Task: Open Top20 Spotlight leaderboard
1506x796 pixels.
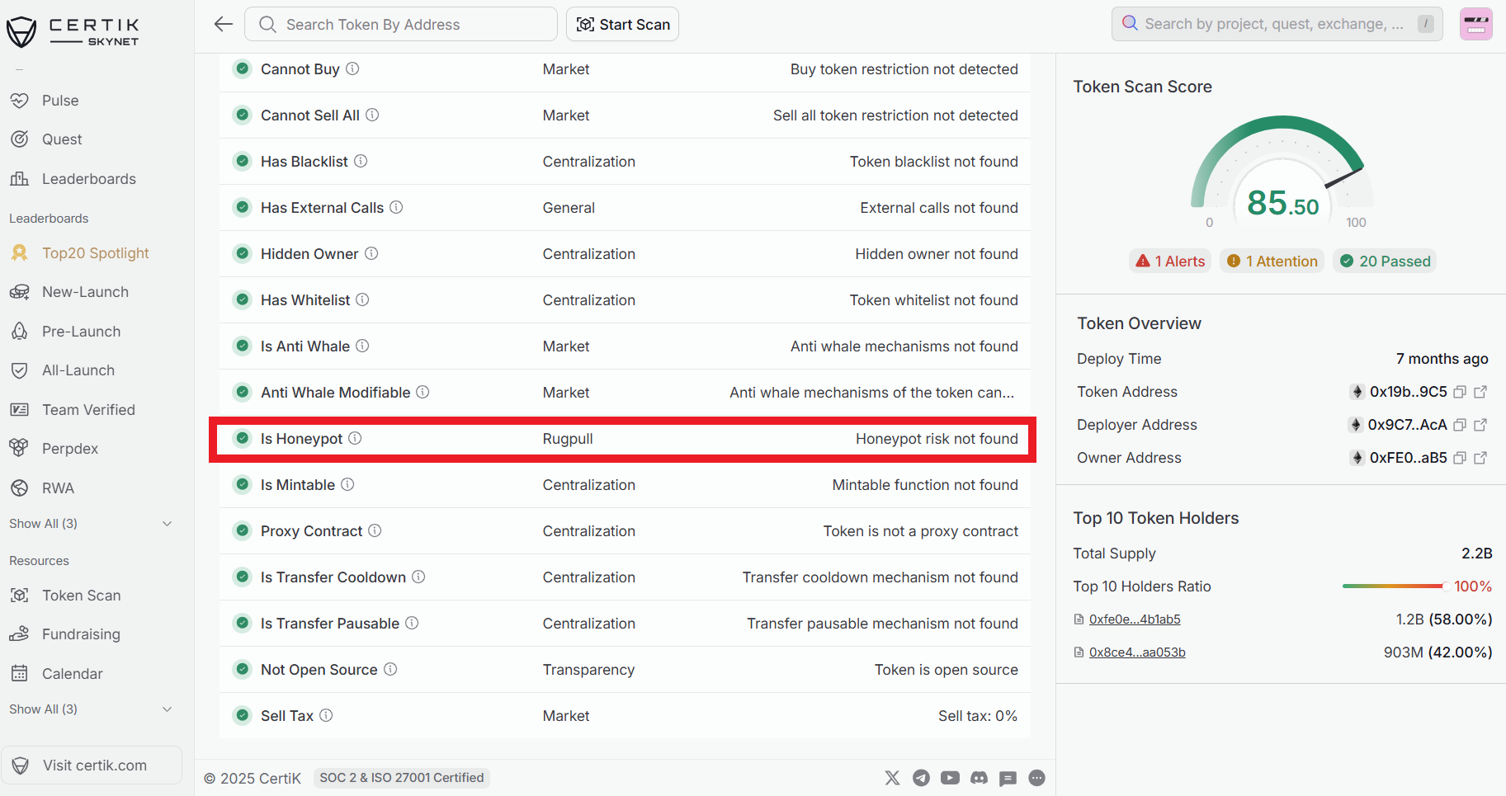Action: 95,253
